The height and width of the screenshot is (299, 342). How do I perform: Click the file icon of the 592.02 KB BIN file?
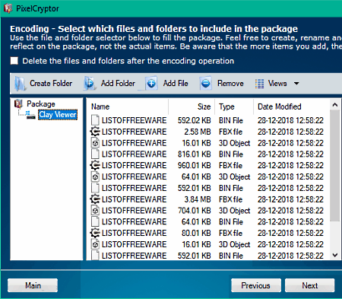pos(95,120)
